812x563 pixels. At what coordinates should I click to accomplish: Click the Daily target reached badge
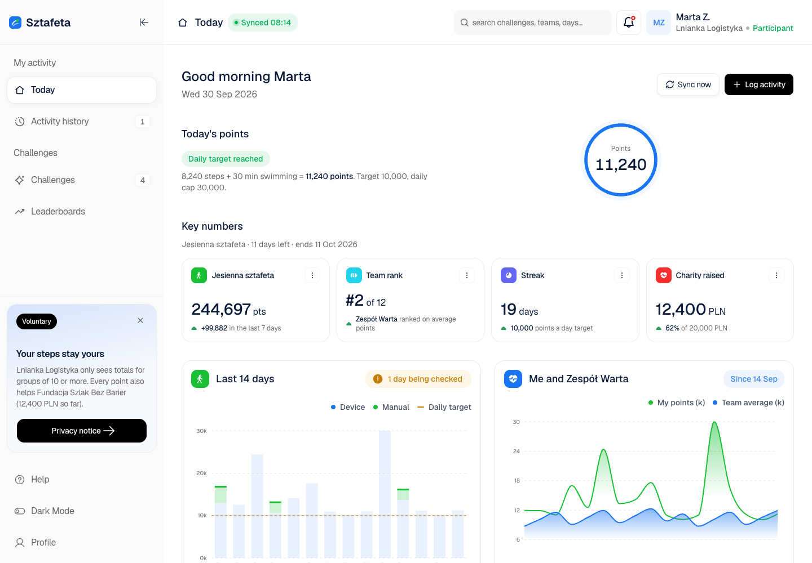tap(226, 159)
